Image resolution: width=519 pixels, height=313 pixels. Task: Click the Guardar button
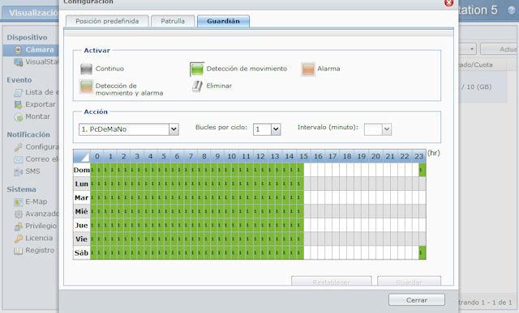(x=409, y=281)
